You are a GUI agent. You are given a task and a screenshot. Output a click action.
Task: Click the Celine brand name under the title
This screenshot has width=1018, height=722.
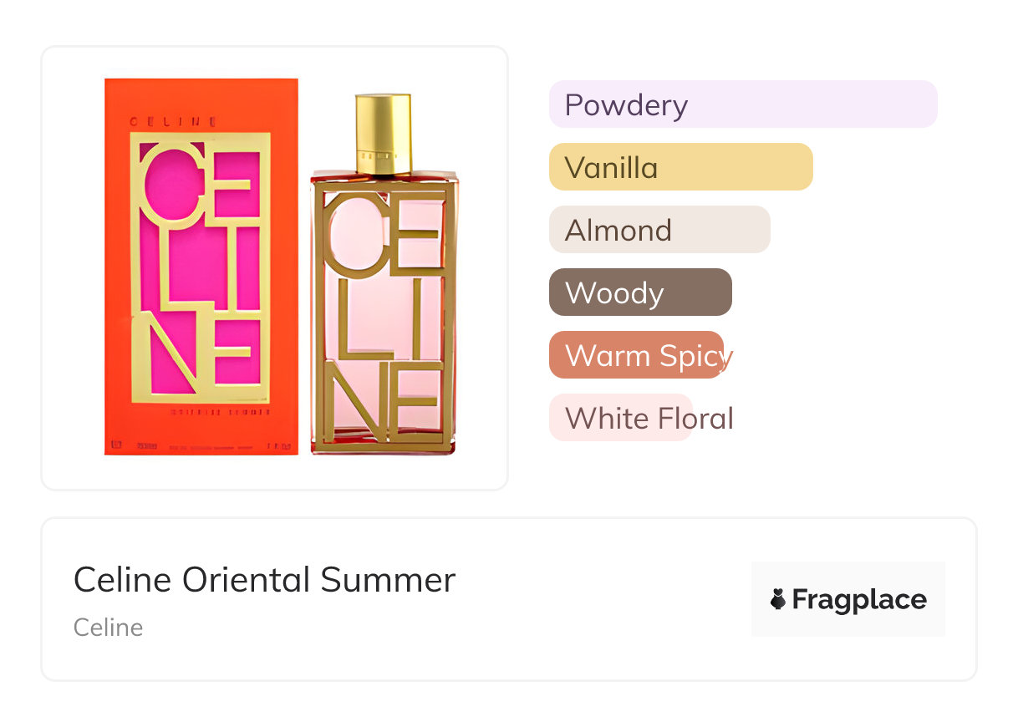[x=108, y=628]
